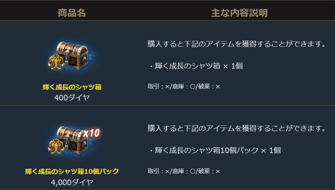
Task: Open the yellow 輝く成長のシャツ箱10個パック product name
Action: click(72, 171)
